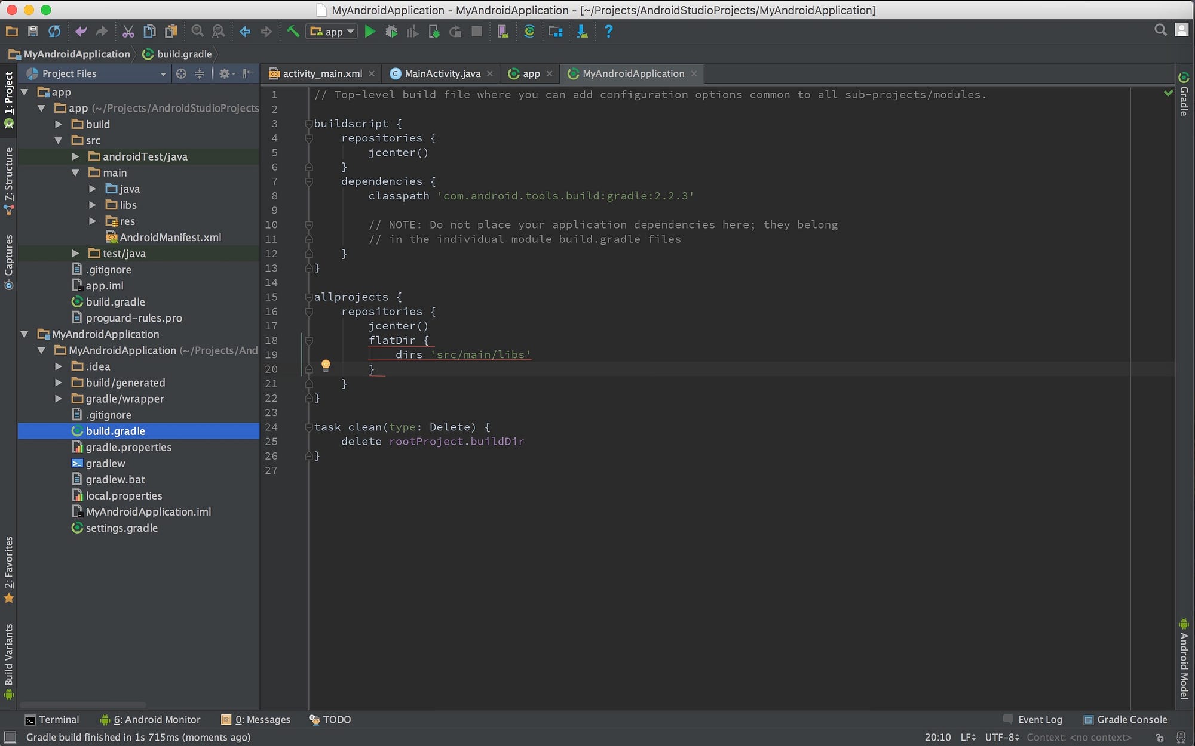Image resolution: width=1195 pixels, height=746 pixels.
Task: Expand the .idea folder
Action: click(59, 366)
